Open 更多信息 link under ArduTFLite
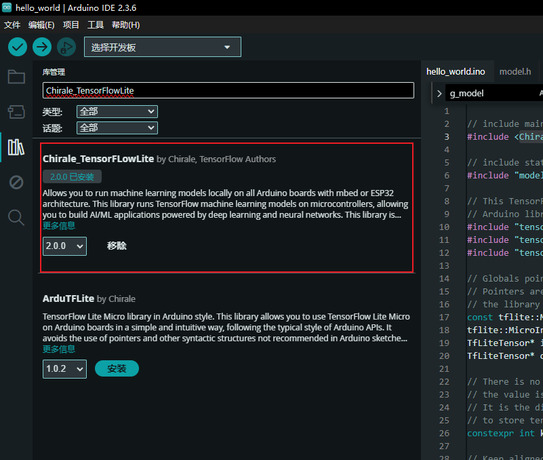Viewport: 543px width, 460px height. (59, 349)
